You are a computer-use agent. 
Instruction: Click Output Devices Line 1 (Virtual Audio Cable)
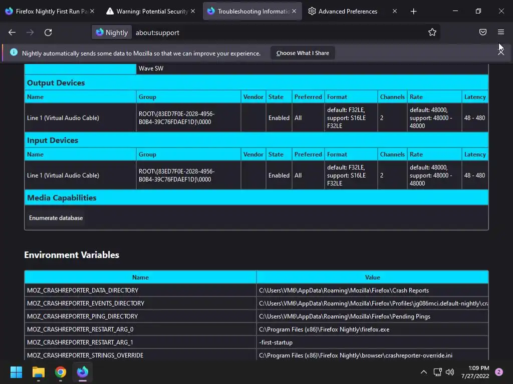(63, 118)
